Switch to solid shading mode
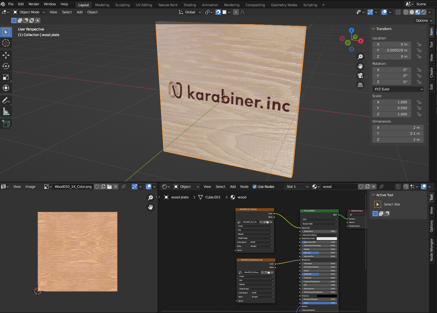Image resolution: width=437 pixels, height=313 pixels. pos(412,12)
